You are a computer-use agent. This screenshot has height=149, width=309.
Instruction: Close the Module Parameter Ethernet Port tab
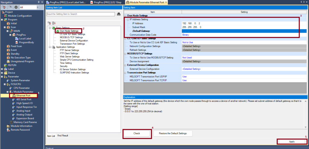166,2
